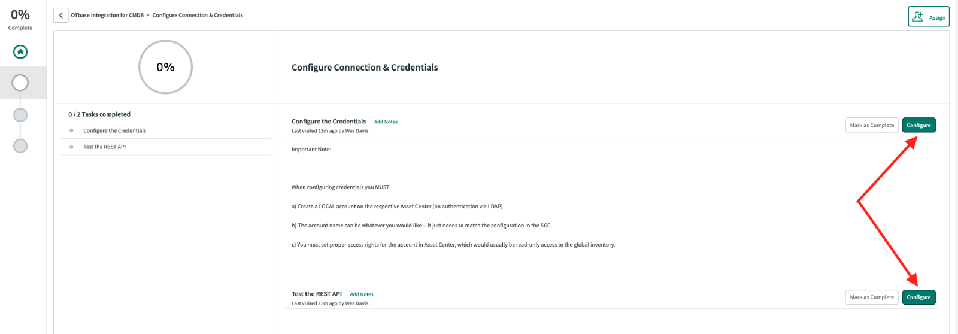Go to the third step circle in the sidebar
This screenshot has height=334, width=958.
[x=20, y=146]
